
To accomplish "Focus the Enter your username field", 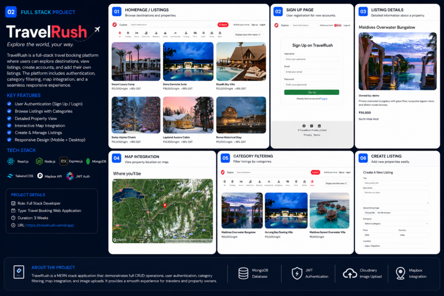I will click(311, 59).
